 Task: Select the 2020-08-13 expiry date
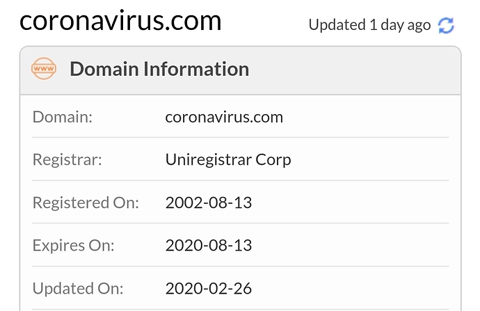tap(209, 246)
